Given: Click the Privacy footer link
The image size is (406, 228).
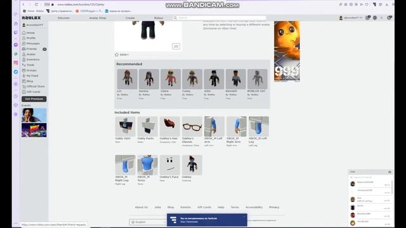Looking at the screenshot, I should click(274, 207).
